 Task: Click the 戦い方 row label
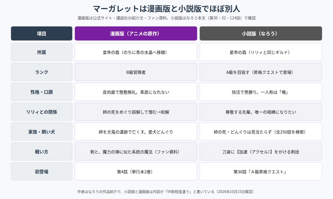(42, 151)
